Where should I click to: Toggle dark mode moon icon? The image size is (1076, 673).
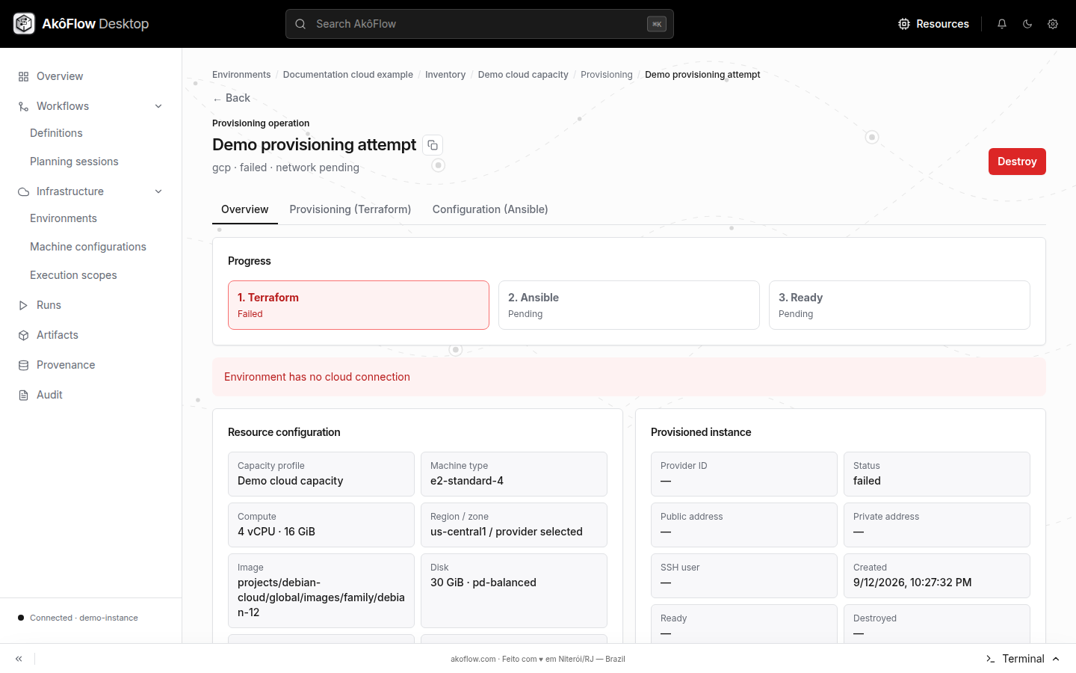1027,24
